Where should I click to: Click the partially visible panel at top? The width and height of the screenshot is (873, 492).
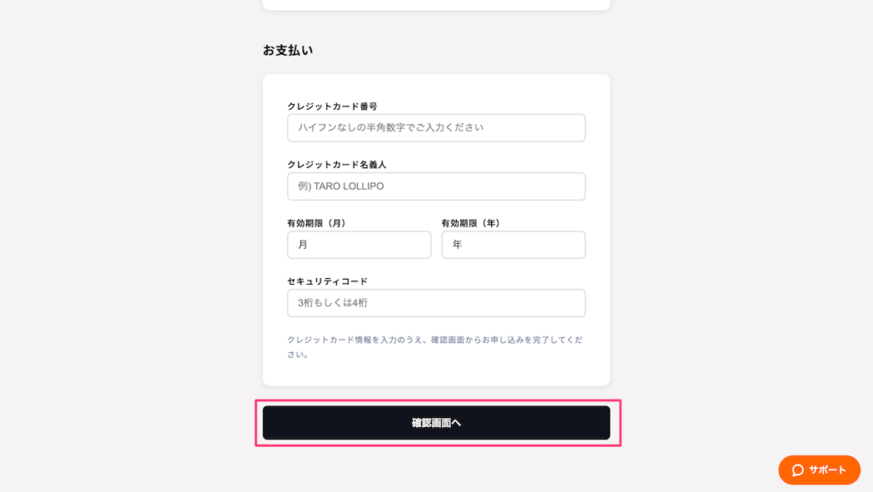point(436,4)
